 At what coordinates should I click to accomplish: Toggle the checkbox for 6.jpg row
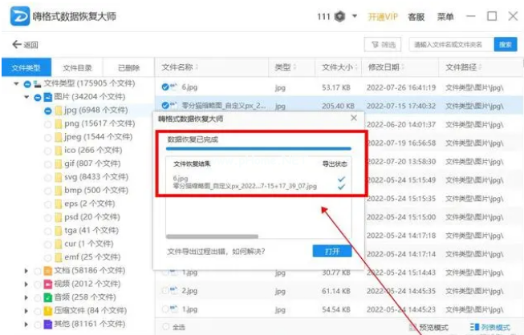click(165, 87)
